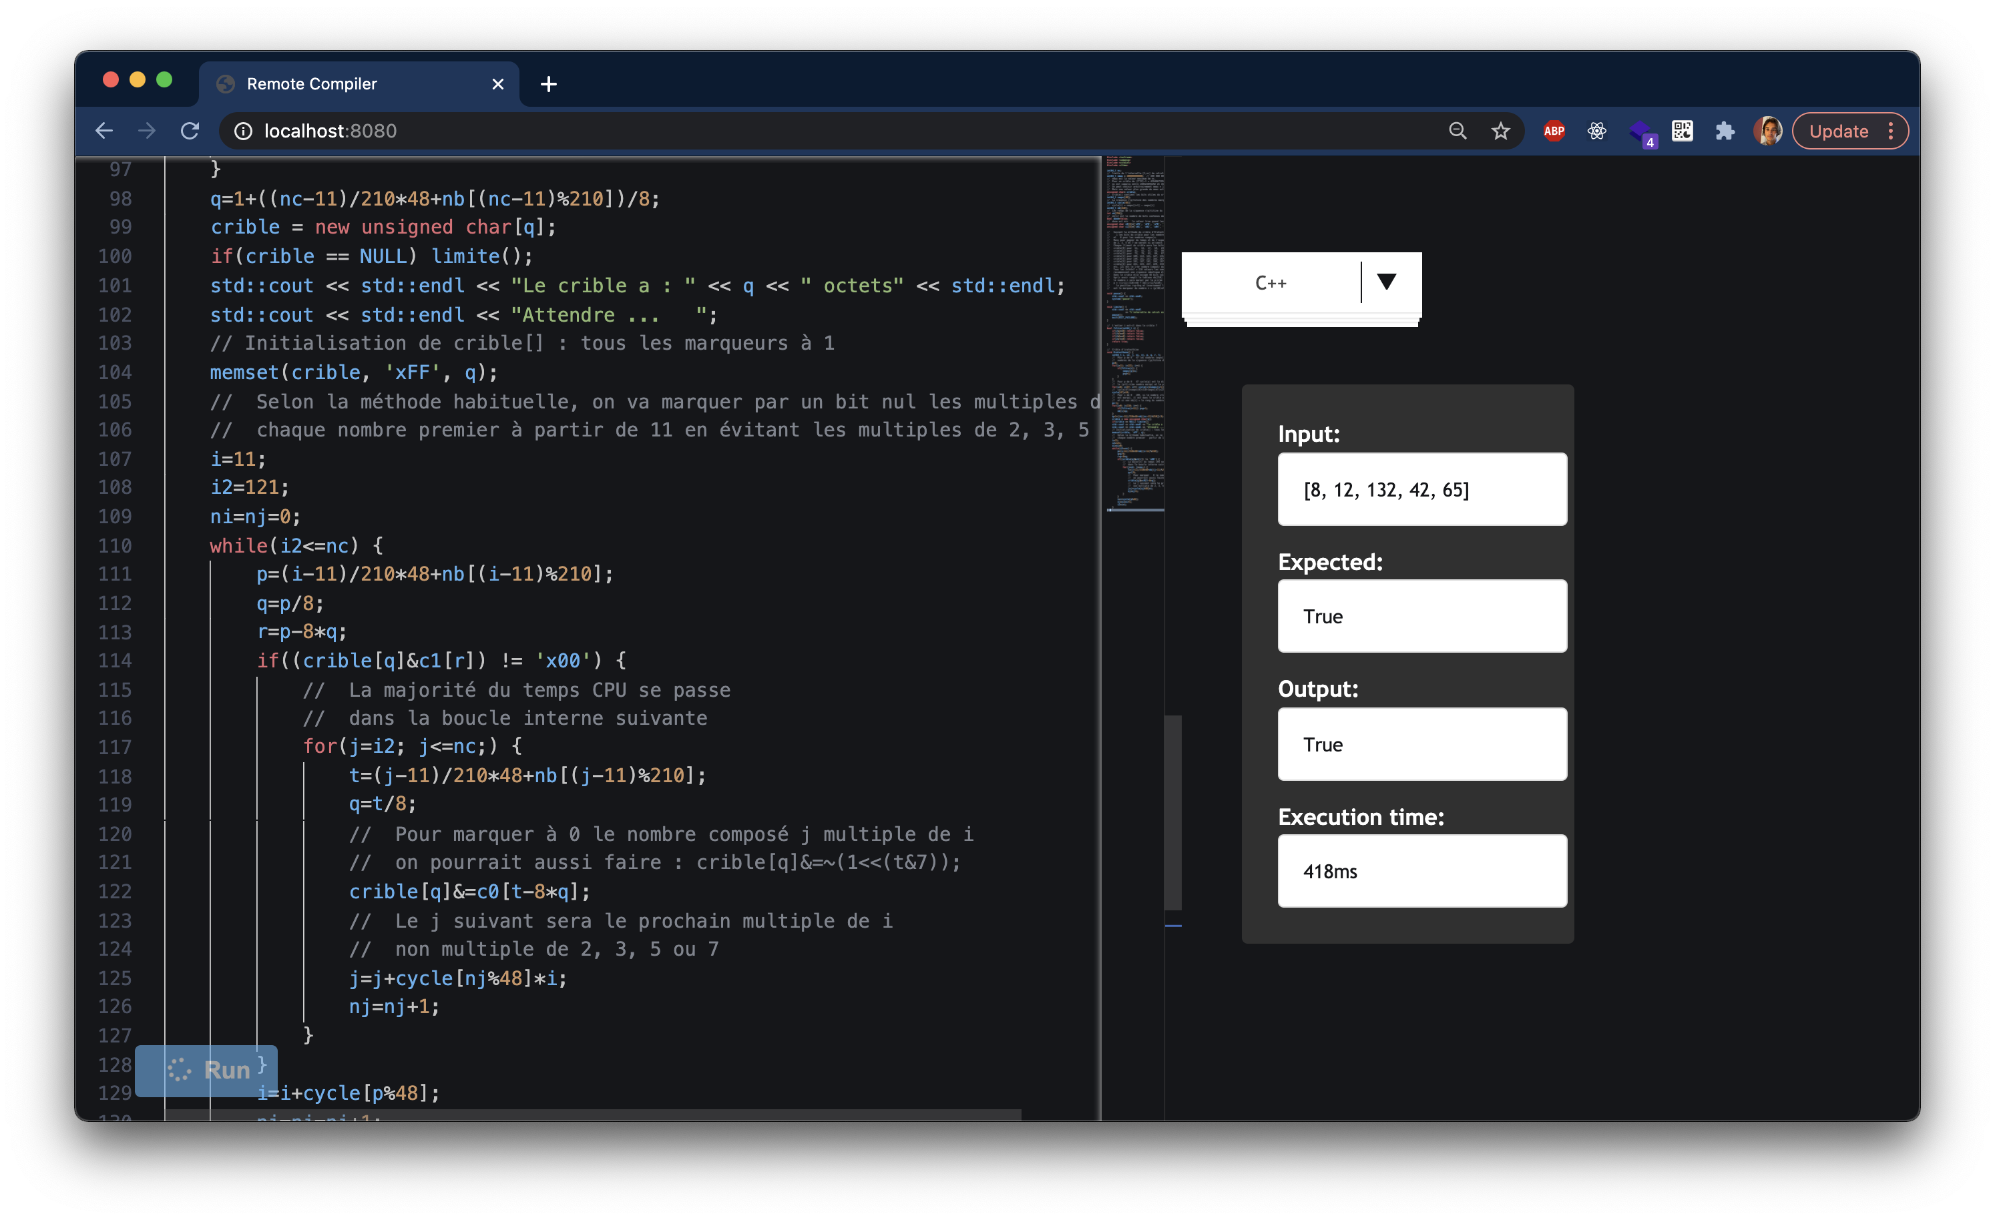Reload the localhost page
1995x1220 pixels.
190,130
